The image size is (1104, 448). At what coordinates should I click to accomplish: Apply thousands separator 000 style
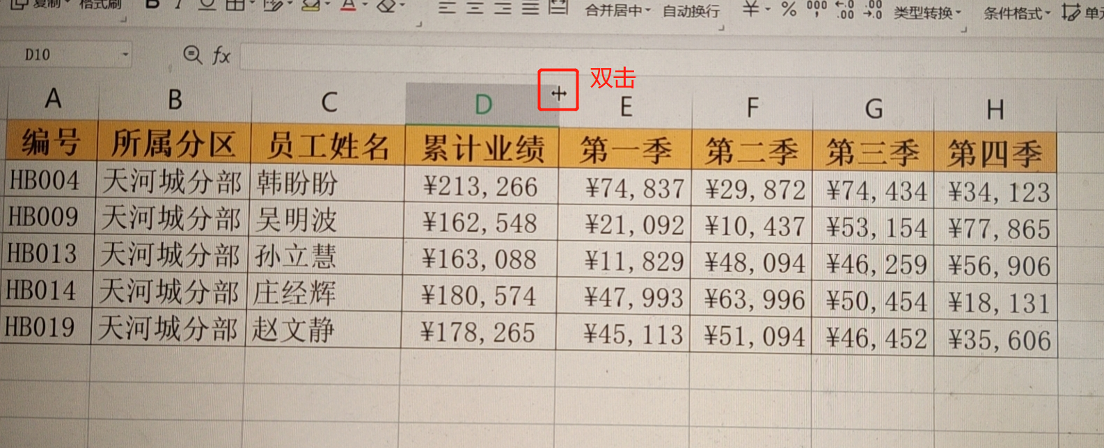[817, 8]
